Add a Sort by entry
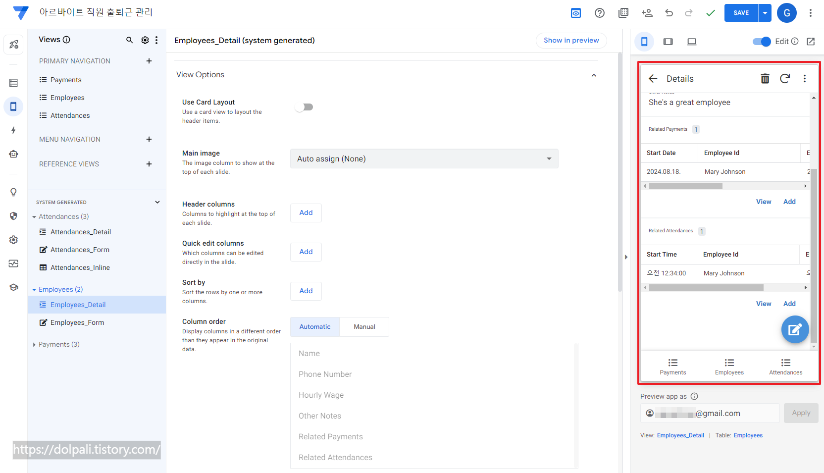Viewport: 824px width, 473px height. 306,291
